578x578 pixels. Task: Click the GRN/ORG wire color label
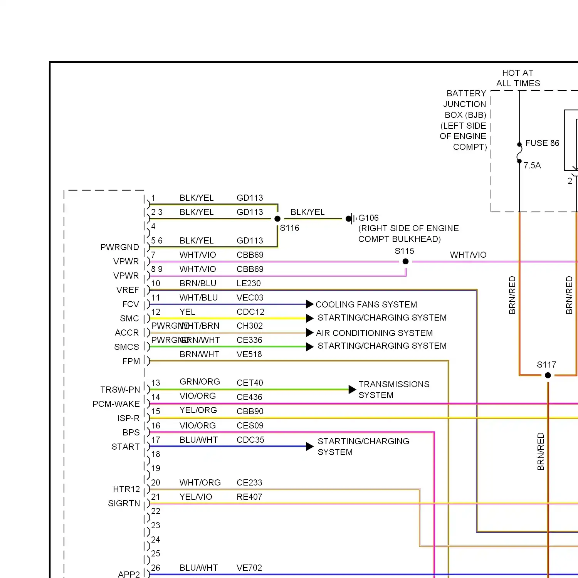pyautogui.click(x=200, y=381)
